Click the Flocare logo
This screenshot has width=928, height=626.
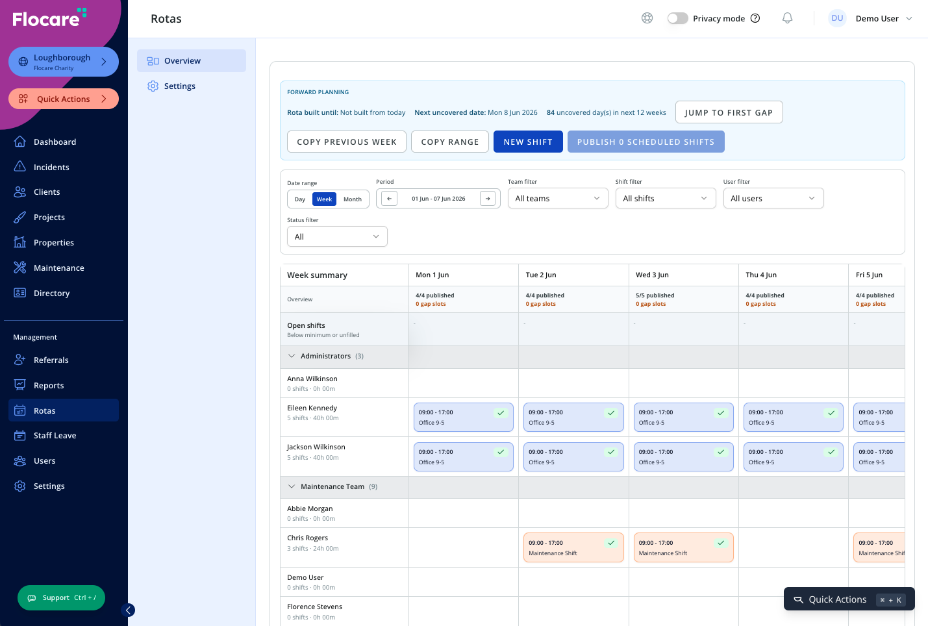[49, 18]
